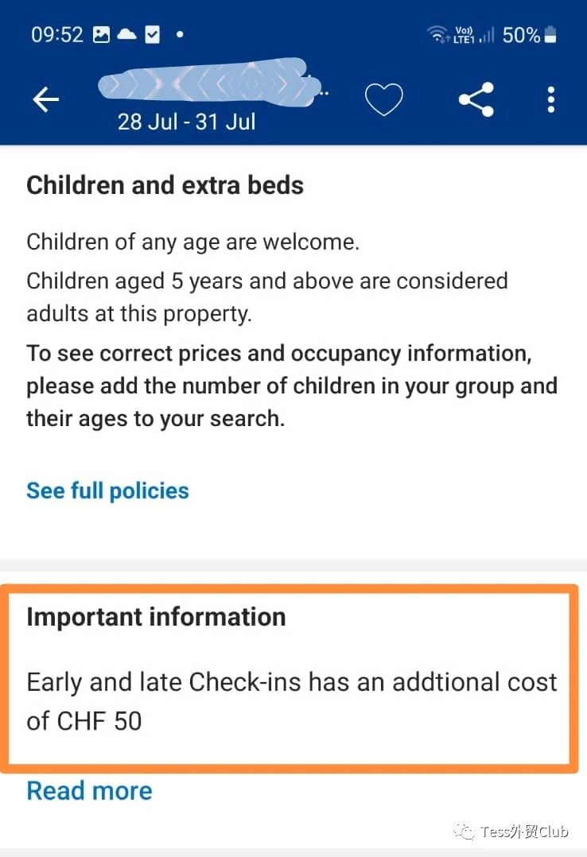
Task: Tap the Wi-Fi status icon
Action: click(x=437, y=35)
